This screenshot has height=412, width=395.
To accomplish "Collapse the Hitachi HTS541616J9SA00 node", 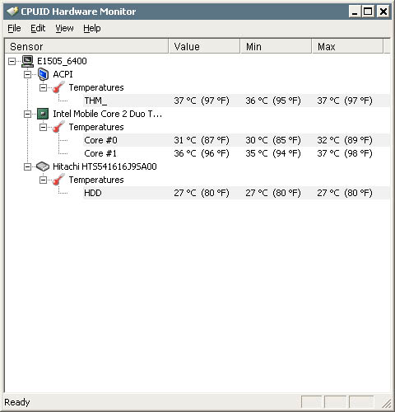I will pos(27,166).
